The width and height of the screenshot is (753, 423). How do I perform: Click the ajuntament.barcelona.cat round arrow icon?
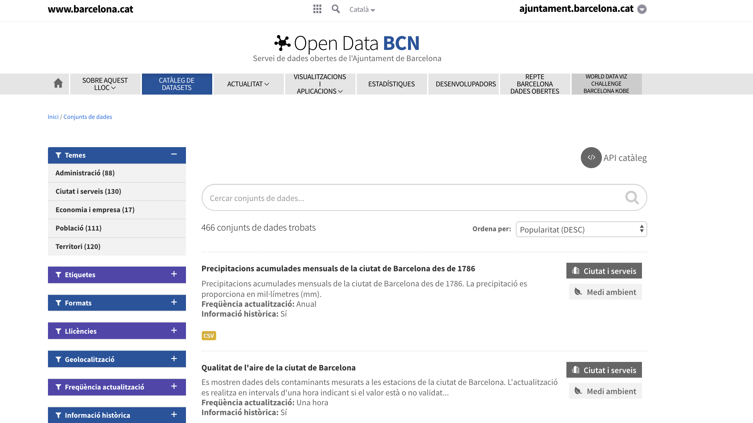click(x=642, y=9)
